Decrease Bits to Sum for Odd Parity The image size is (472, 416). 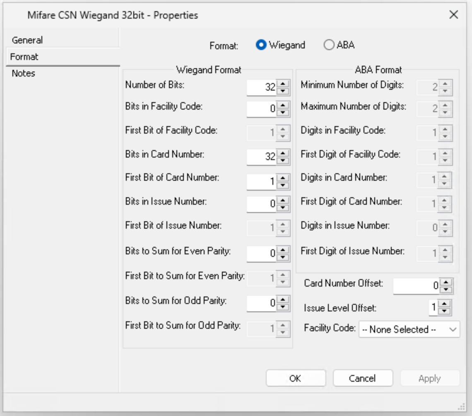click(x=283, y=307)
